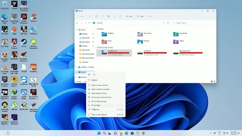Image resolution: width=242 pixels, height=136 pixels.
Task: Click the Copy icon in Explorer toolbar
Action: 96,16
